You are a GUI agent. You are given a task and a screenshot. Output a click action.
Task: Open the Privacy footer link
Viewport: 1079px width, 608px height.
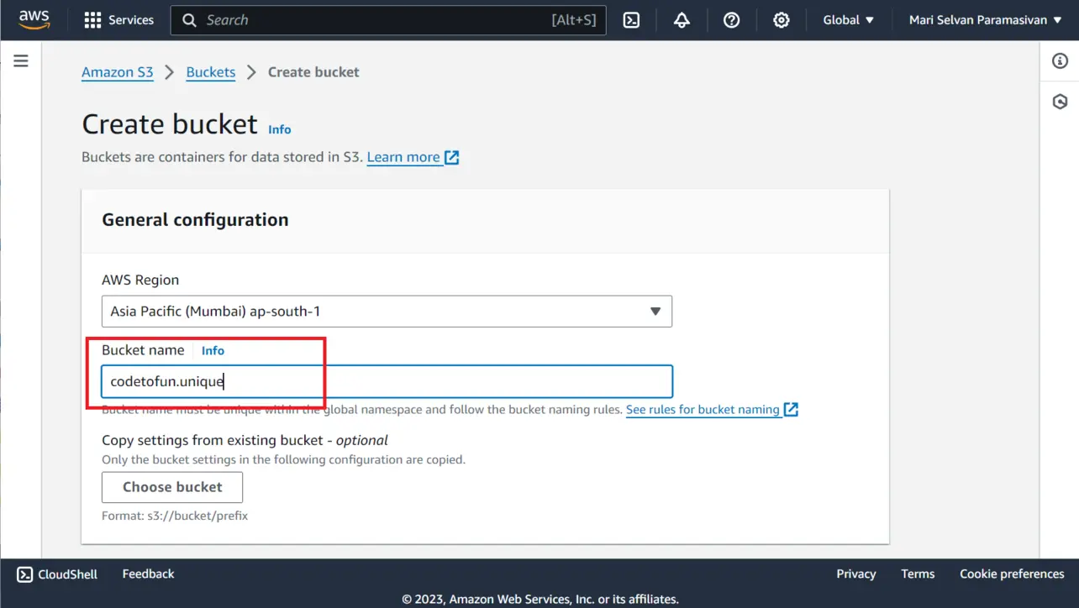tap(856, 574)
